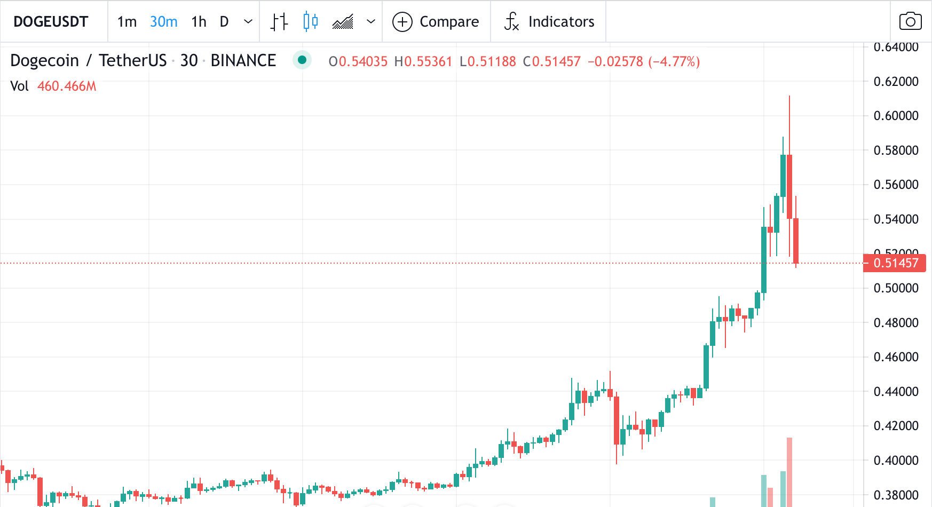This screenshot has height=507, width=932.
Task: Expand the timeframe interval dropdown
Action: pos(248,22)
